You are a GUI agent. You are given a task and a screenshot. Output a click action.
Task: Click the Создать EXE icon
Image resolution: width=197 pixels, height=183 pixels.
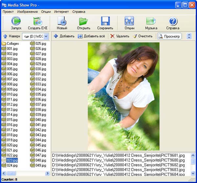(x=37, y=23)
